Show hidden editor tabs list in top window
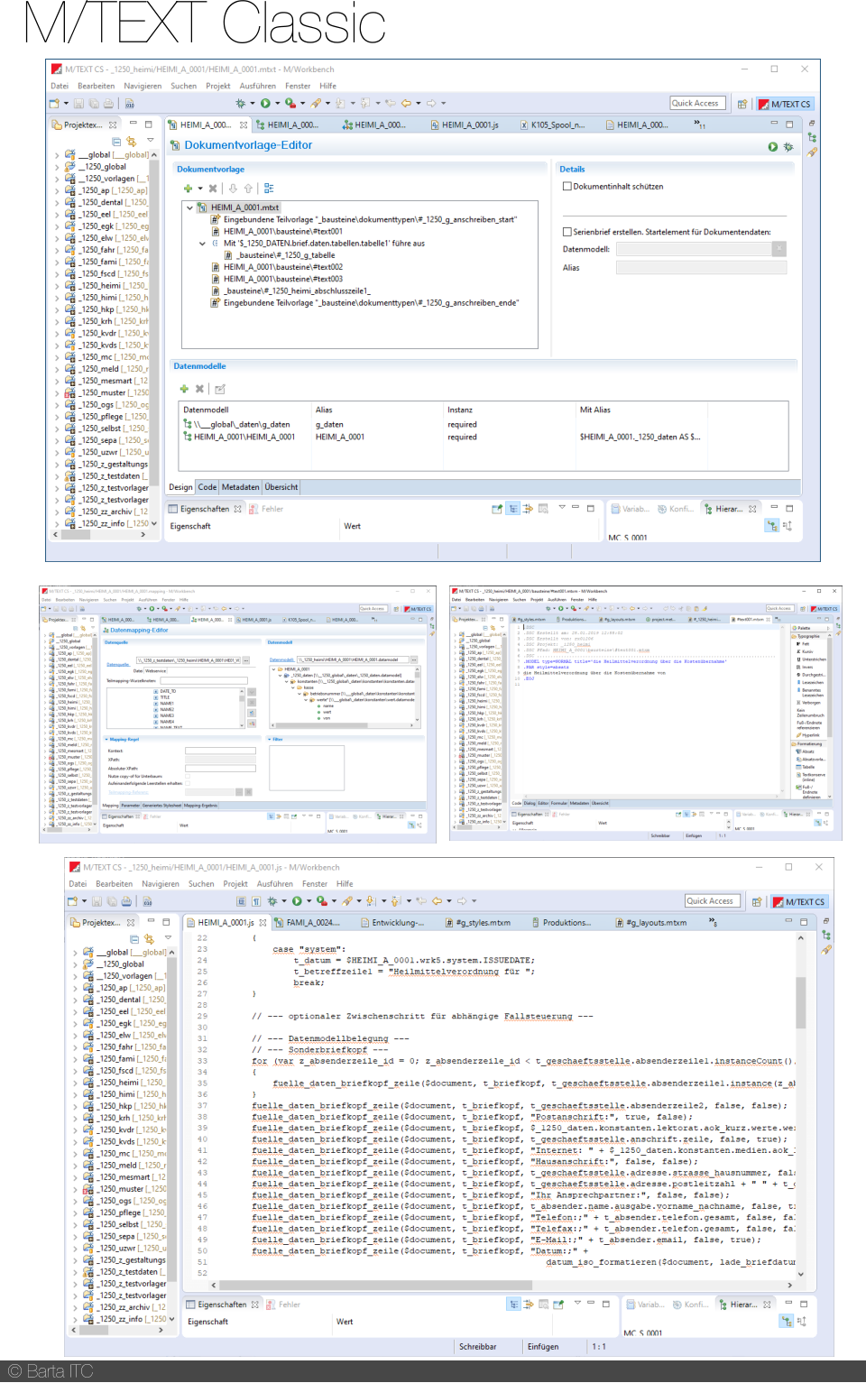Screen dimensions: 866x1383 [x=699, y=124]
